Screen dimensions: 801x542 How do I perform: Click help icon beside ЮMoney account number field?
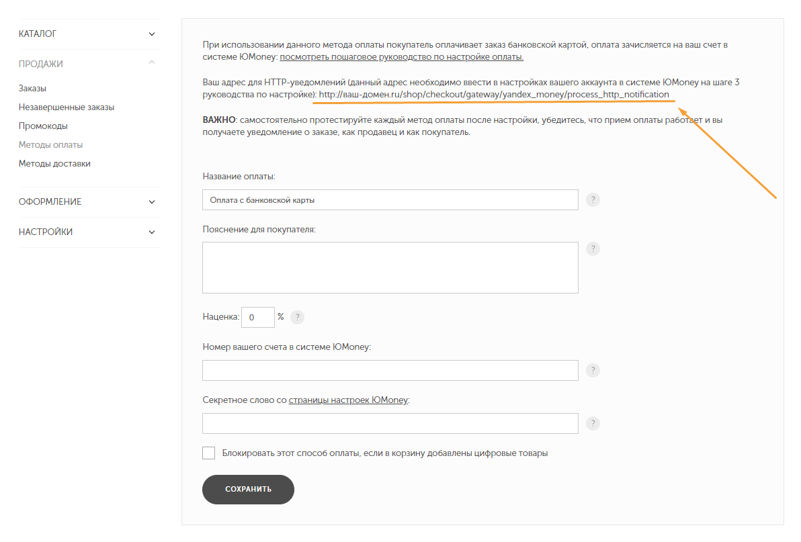593,371
